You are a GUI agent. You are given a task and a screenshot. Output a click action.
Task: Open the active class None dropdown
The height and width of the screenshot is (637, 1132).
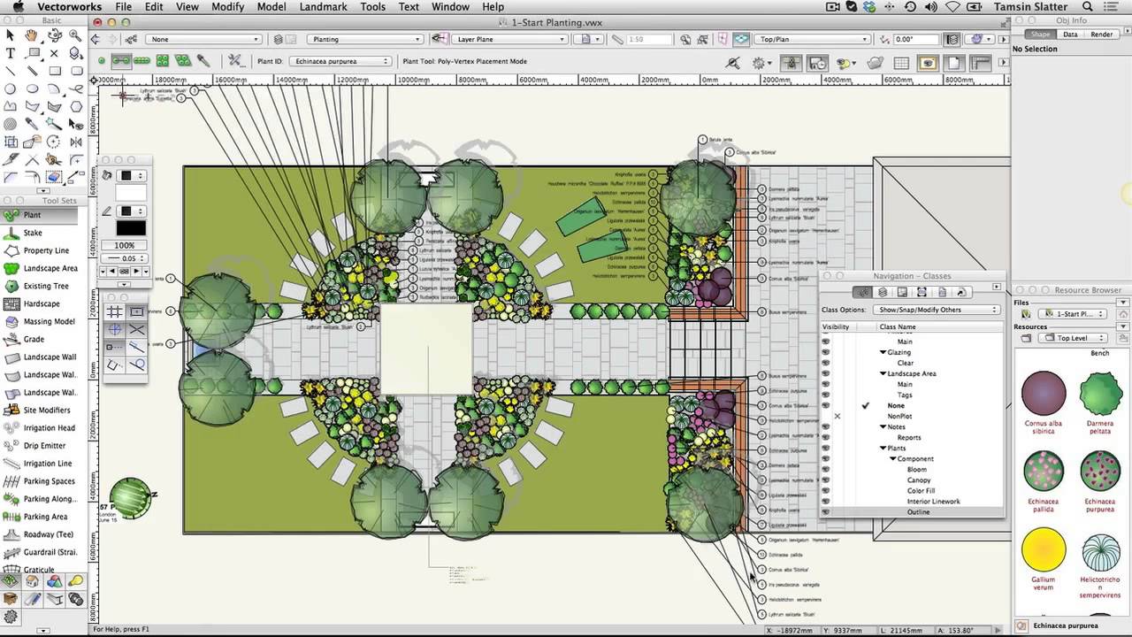pos(205,40)
